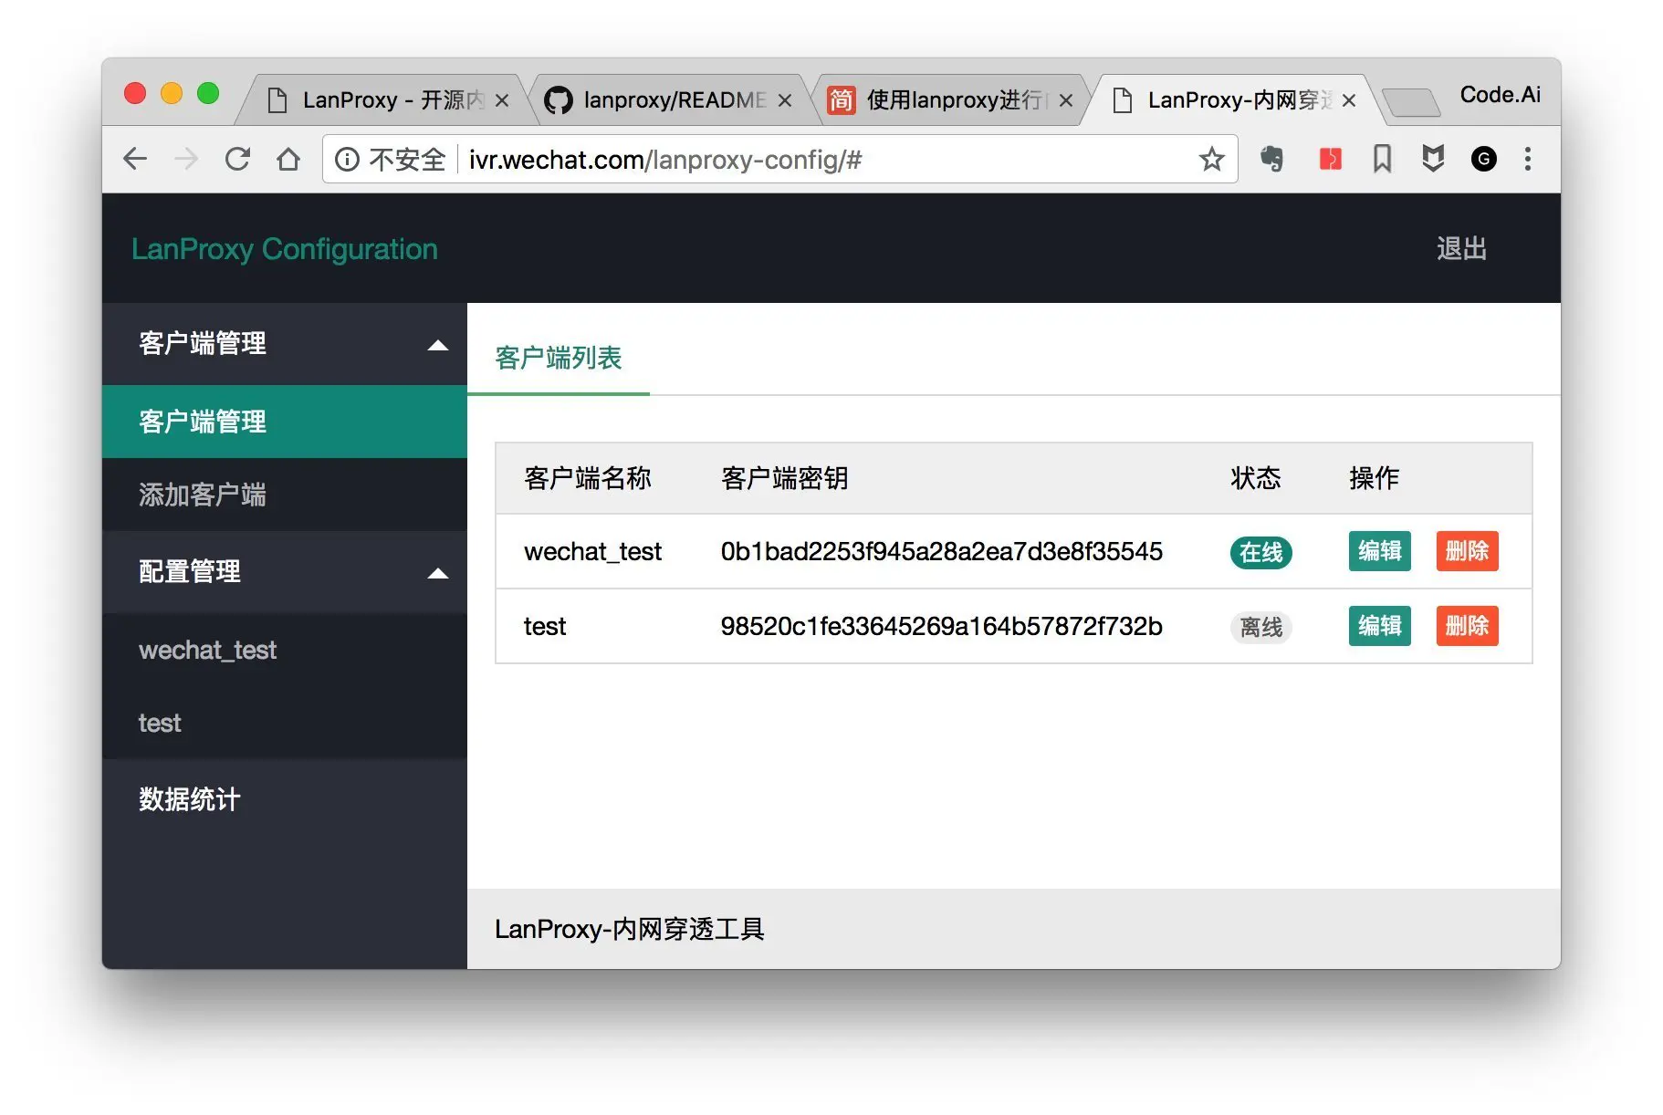Click the bookmark-ribbon extension icon

click(1381, 159)
